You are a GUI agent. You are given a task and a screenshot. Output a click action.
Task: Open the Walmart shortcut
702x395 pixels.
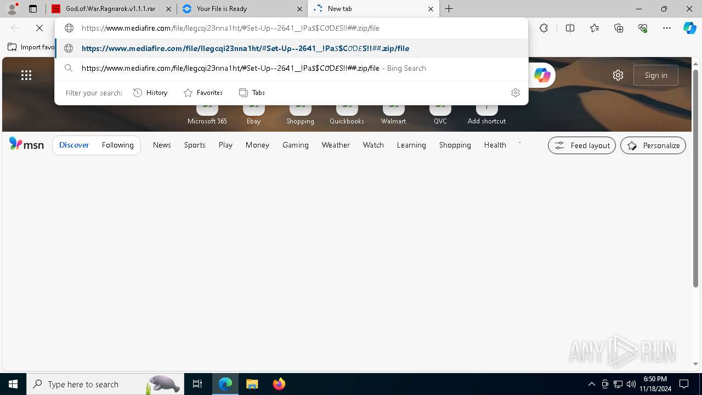[x=393, y=114]
